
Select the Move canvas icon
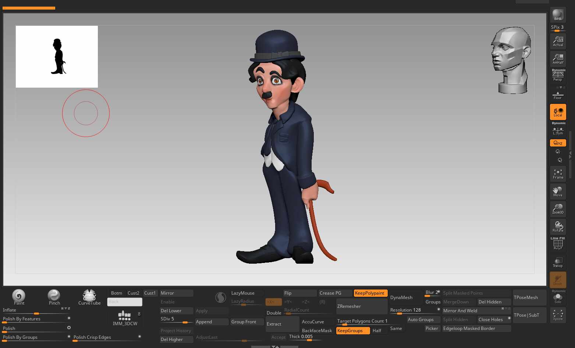[x=558, y=191]
